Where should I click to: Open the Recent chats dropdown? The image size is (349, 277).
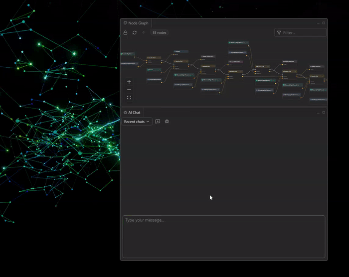(137, 122)
